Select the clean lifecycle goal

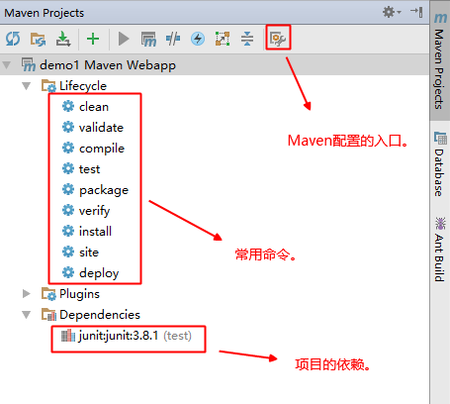85,107
